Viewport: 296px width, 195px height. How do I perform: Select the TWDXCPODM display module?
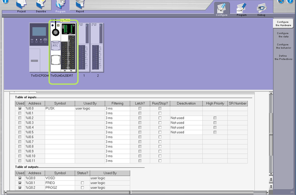click(x=39, y=48)
